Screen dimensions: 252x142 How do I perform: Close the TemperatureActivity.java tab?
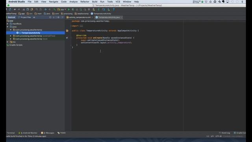(121, 17)
